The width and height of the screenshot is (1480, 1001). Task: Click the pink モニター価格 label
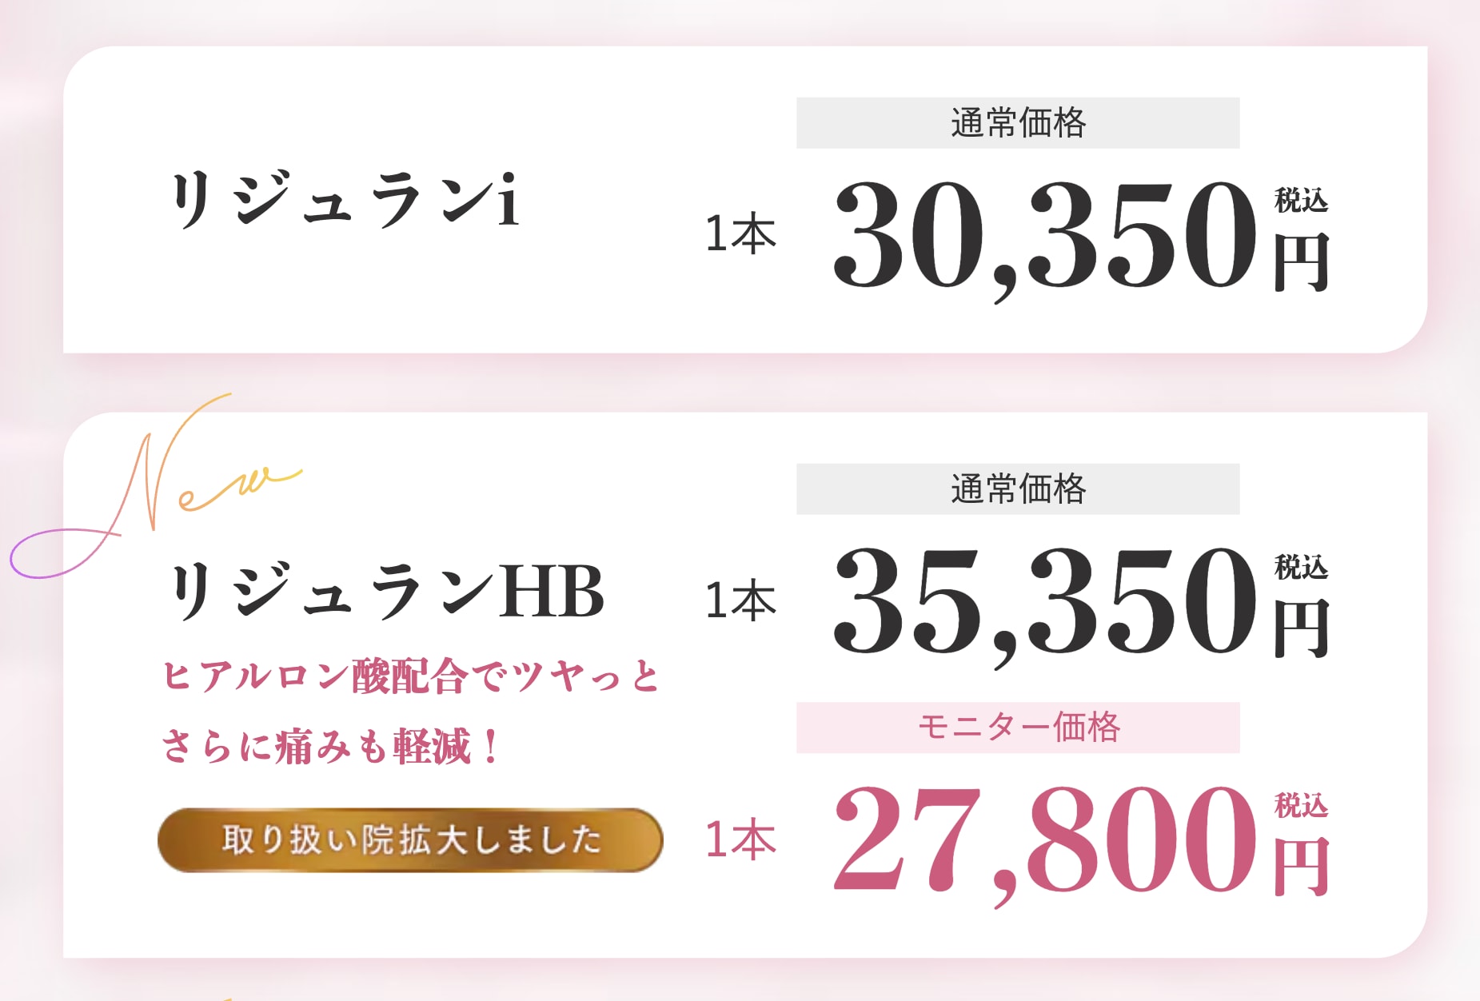(1018, 728)
